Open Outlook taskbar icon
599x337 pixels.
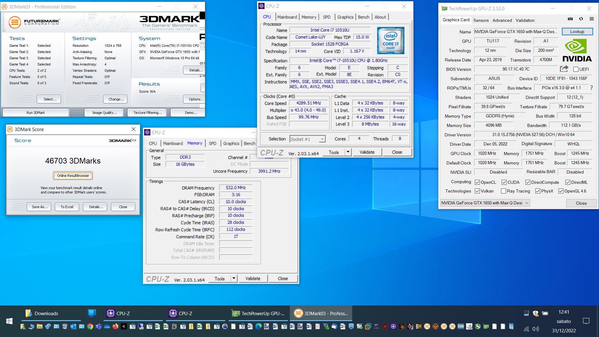[73, 326]
